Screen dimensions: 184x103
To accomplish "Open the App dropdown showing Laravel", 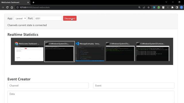I will [x=20, y=18].
